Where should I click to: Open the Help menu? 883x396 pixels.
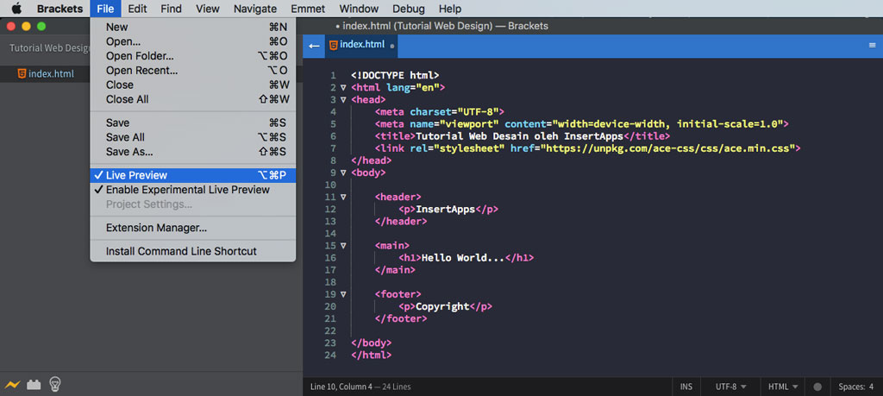tap(449, 9)
